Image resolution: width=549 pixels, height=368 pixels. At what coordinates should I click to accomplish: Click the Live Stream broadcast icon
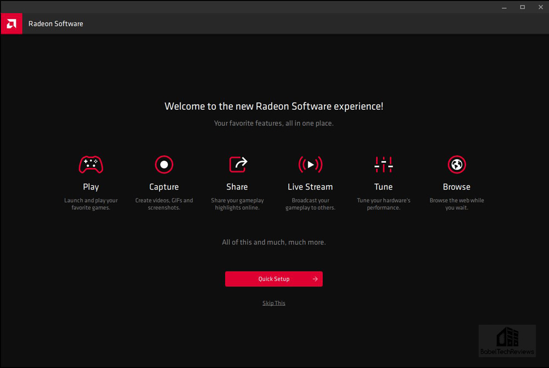click(x=310, y=165)
